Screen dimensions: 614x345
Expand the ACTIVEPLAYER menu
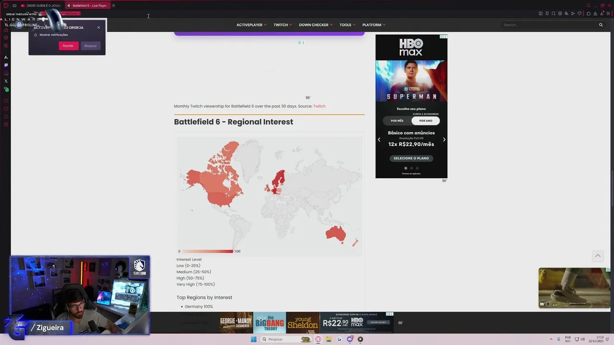click(251, 25)
